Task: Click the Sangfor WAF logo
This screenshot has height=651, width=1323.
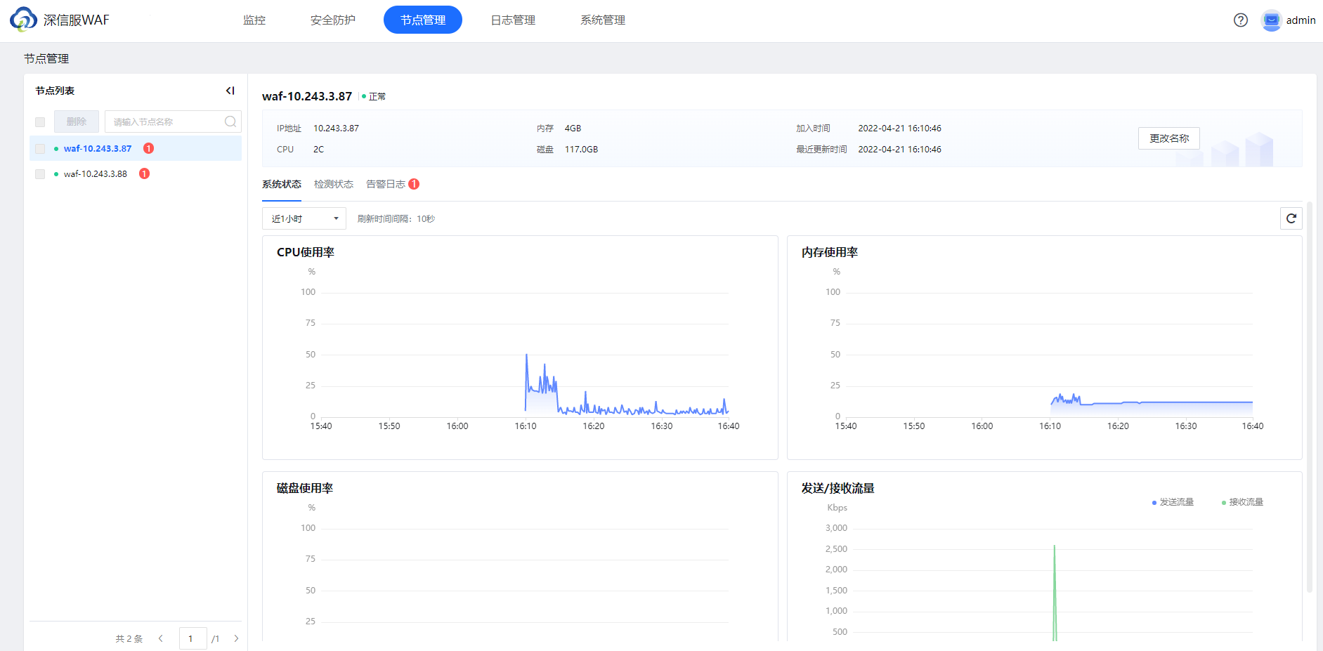Action: click(x=23, y=20)
